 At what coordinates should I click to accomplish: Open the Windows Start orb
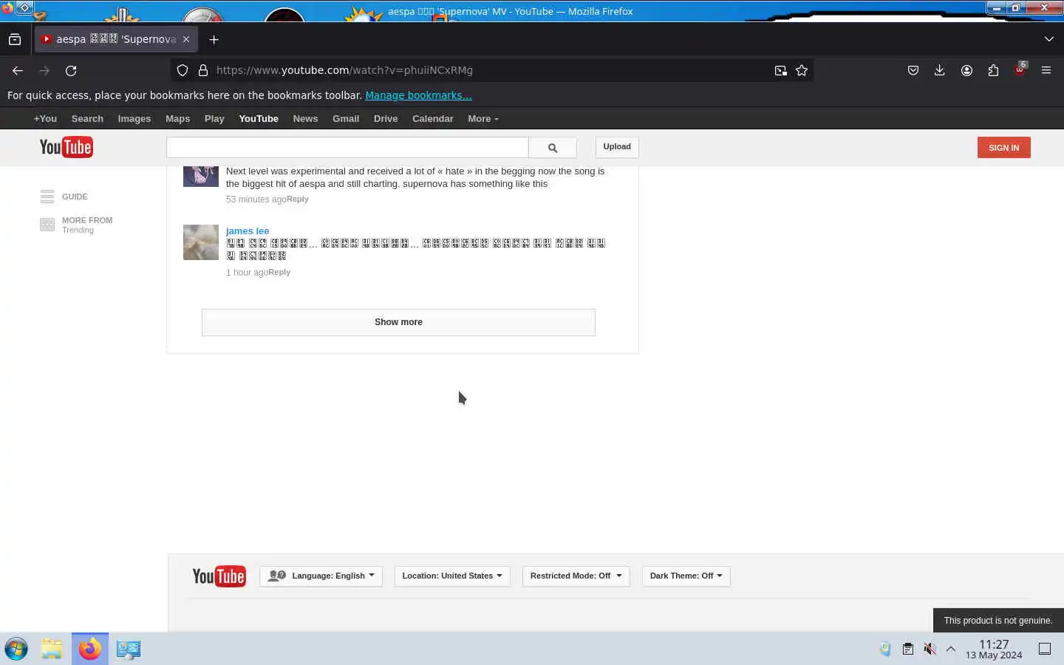(x=16, y=649)
